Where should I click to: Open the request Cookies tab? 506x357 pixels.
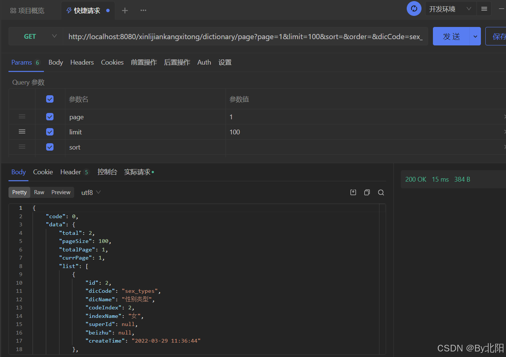pos(112,62)
